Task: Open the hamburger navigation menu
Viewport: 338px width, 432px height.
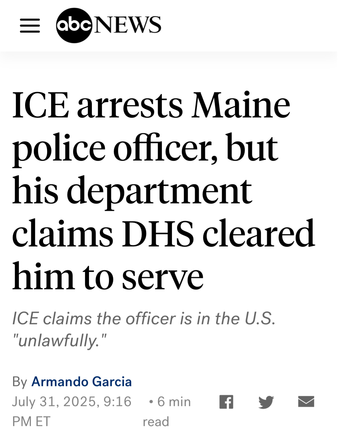Action: 30,25
